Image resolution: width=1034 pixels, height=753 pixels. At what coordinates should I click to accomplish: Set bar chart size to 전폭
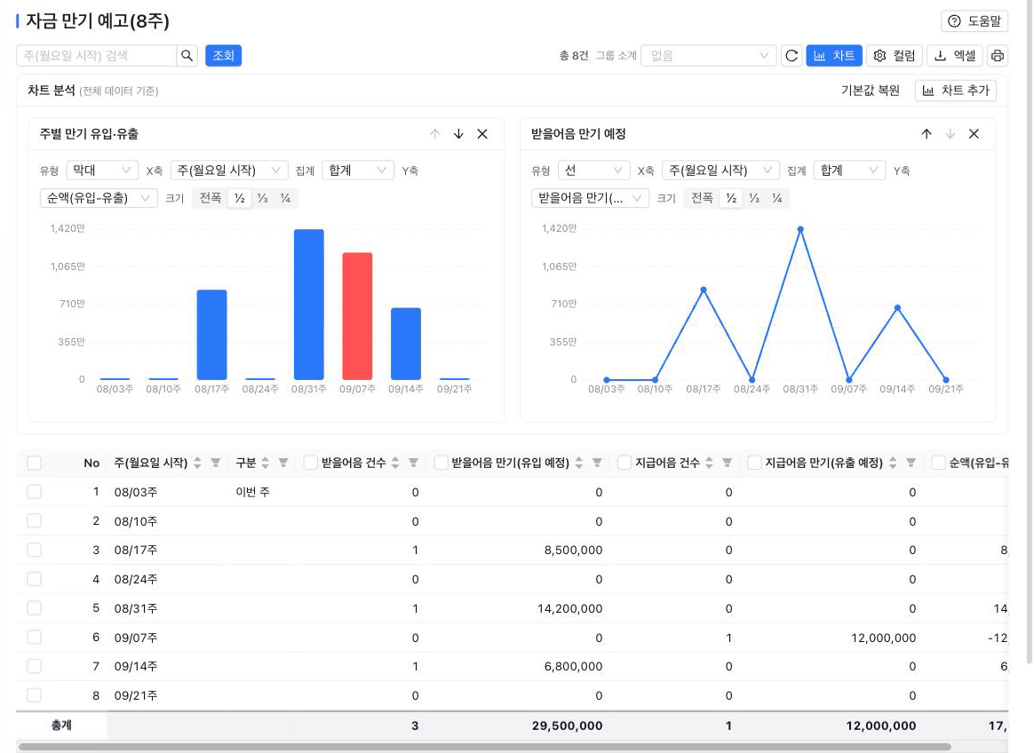coord(211,198)
